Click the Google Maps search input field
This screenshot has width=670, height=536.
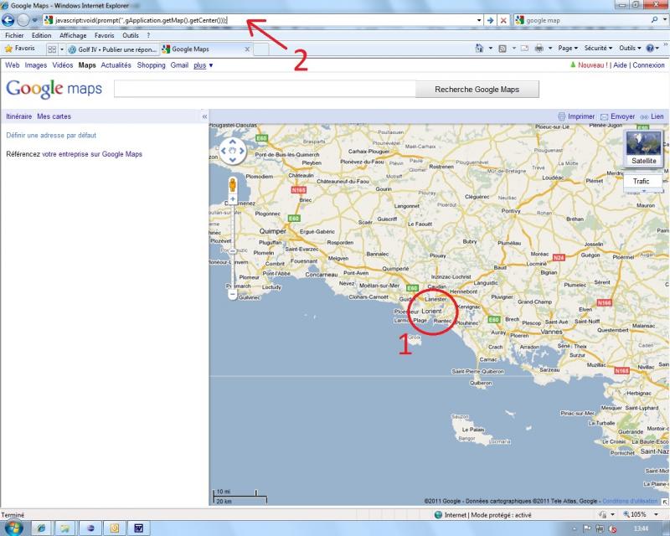[x=265, y=90]
